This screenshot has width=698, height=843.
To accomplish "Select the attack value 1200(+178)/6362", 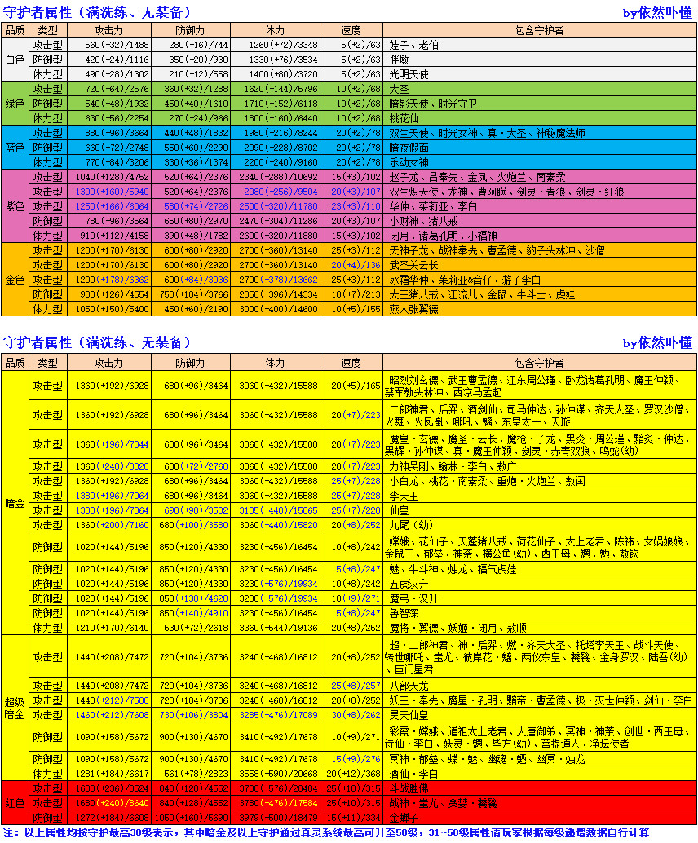I will click(x=112, y=280).
